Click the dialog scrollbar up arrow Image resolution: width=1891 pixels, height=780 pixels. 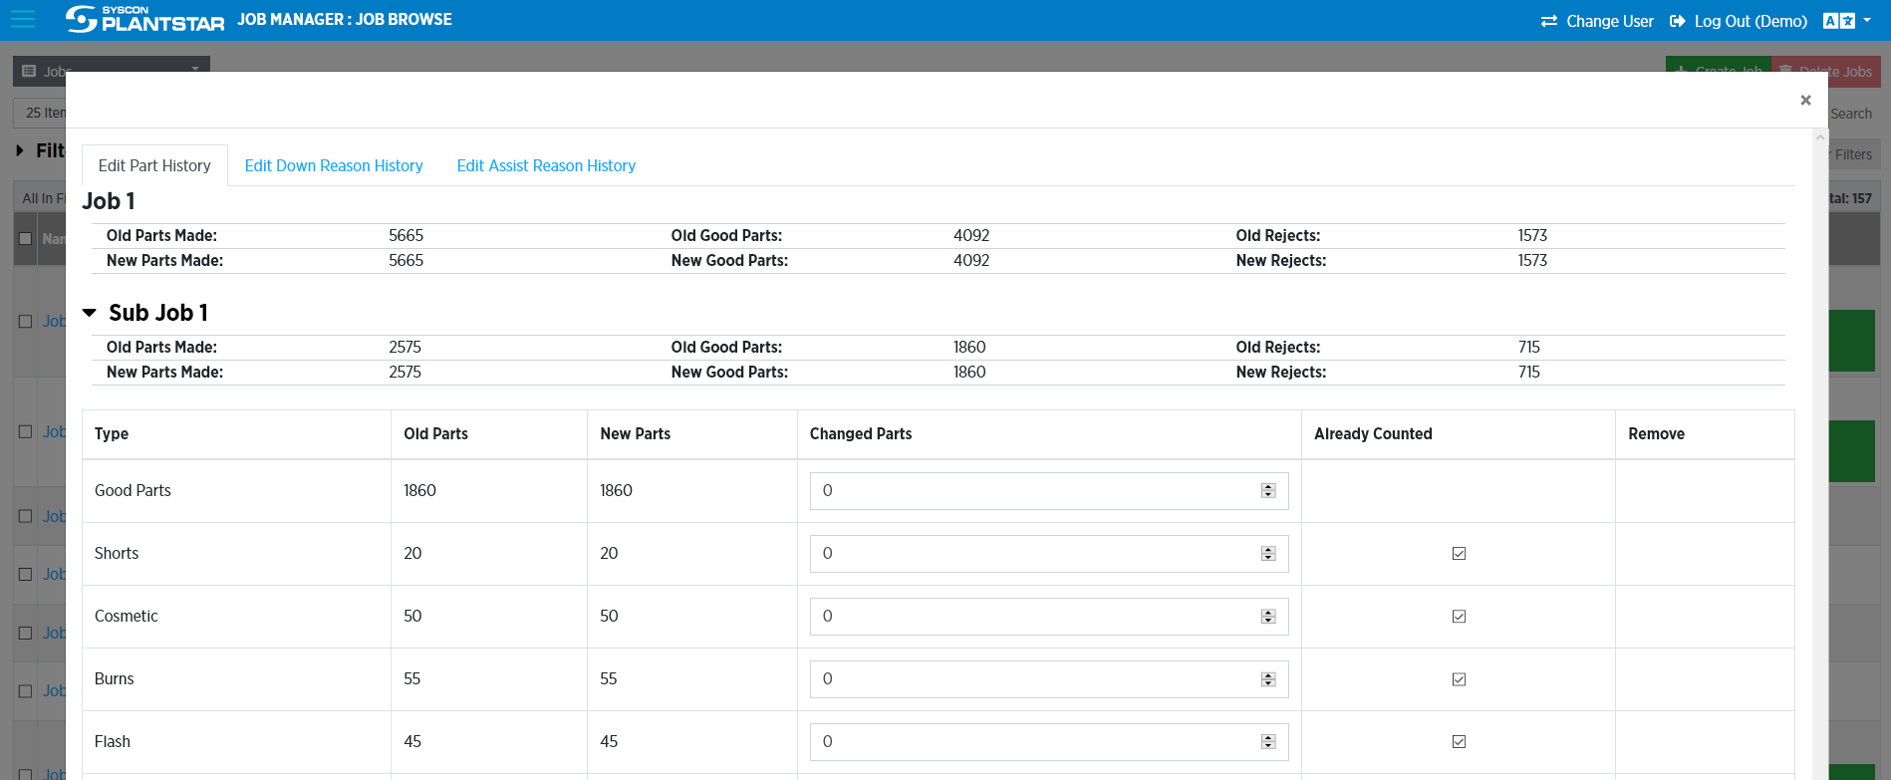[x=1820, y=137]
